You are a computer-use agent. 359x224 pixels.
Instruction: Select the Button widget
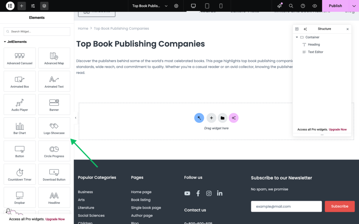coord(20,151)
